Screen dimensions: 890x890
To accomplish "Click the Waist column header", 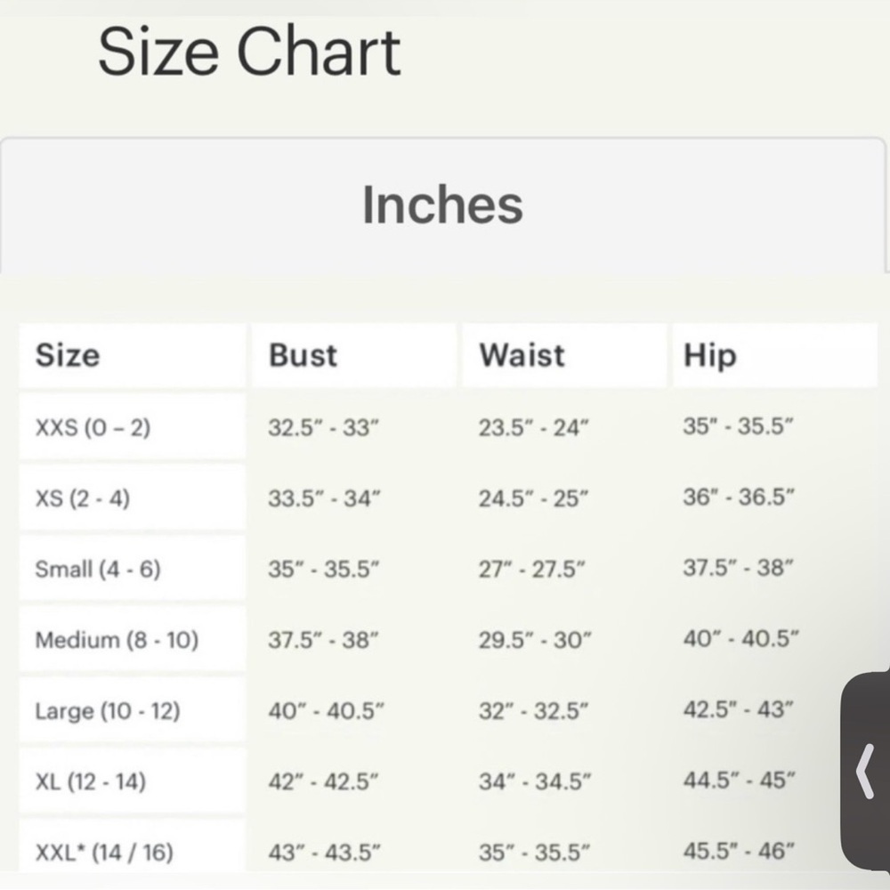I will pos(522,355).
